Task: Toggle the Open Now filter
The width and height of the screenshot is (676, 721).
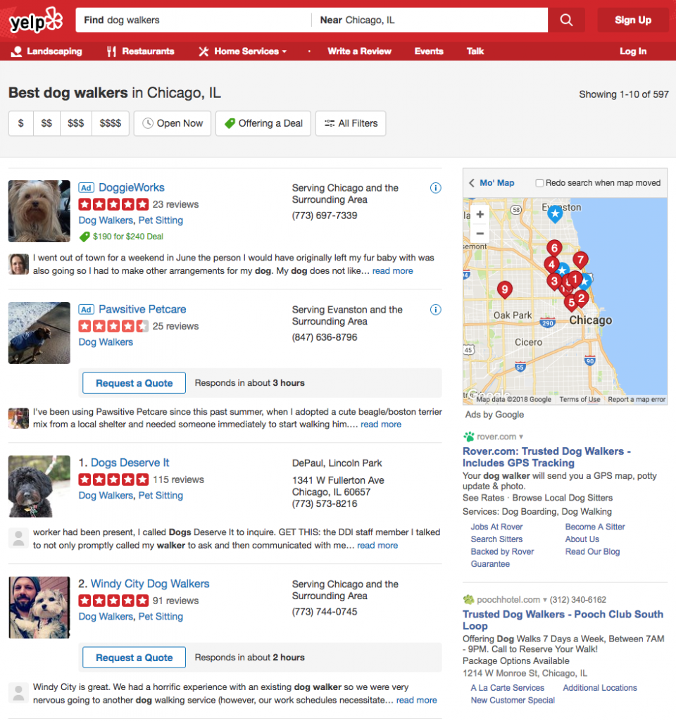Action: tap(173, 123)
